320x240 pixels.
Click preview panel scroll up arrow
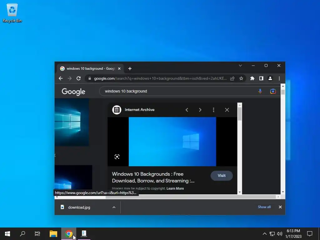[240, 105]
